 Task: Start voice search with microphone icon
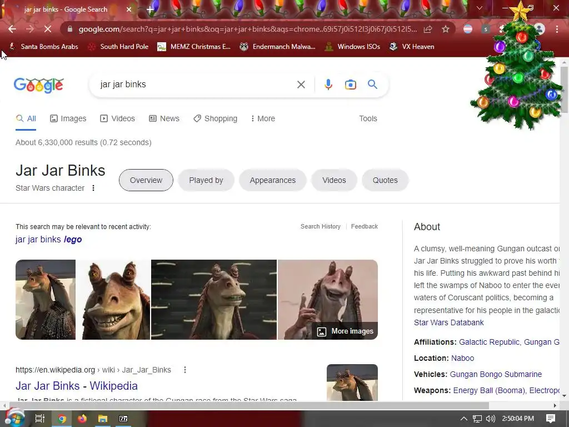[328, 85]
